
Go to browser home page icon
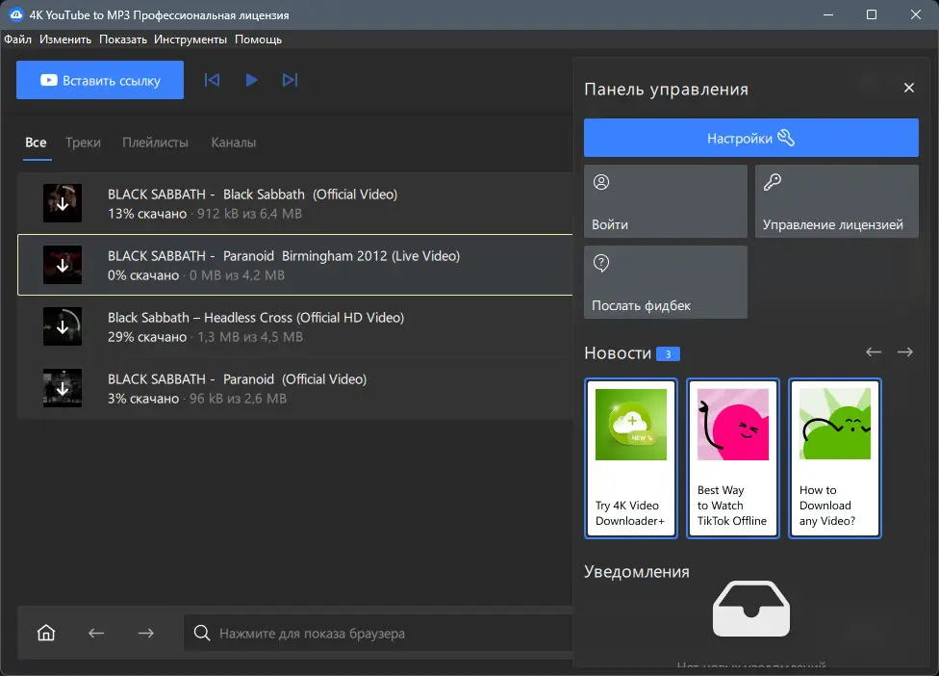click(x=46, y=633)
